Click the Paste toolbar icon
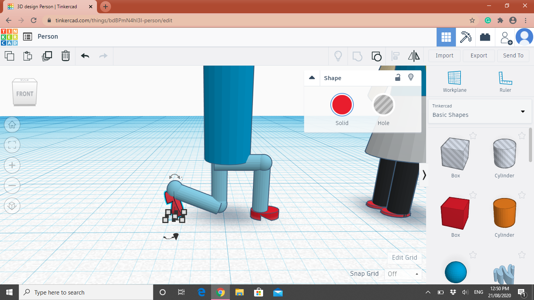 point(28,56)
